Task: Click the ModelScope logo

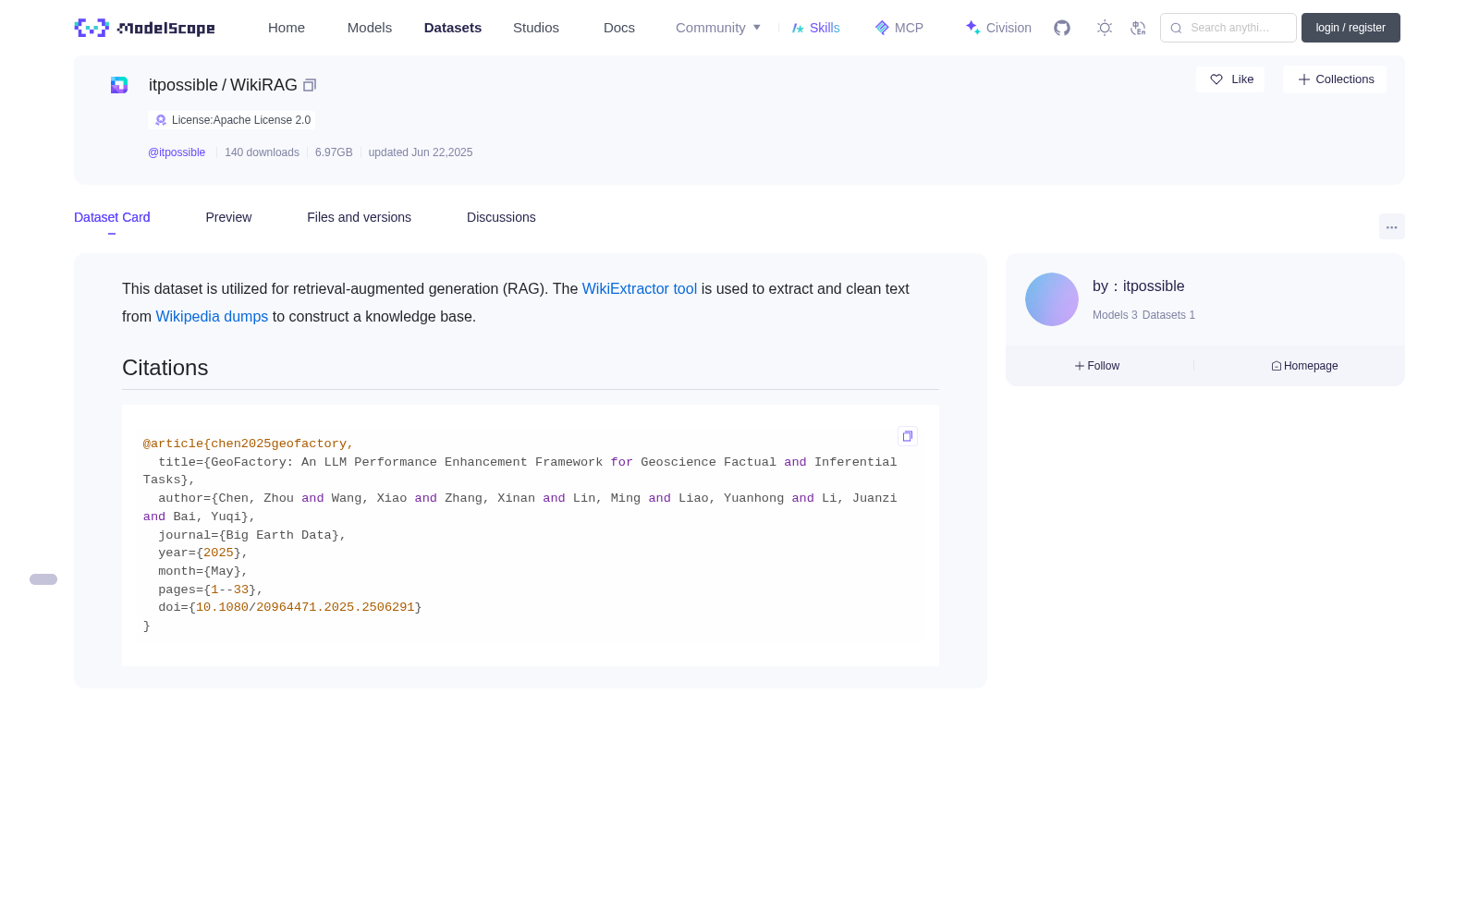Action: tap(144, 28)
